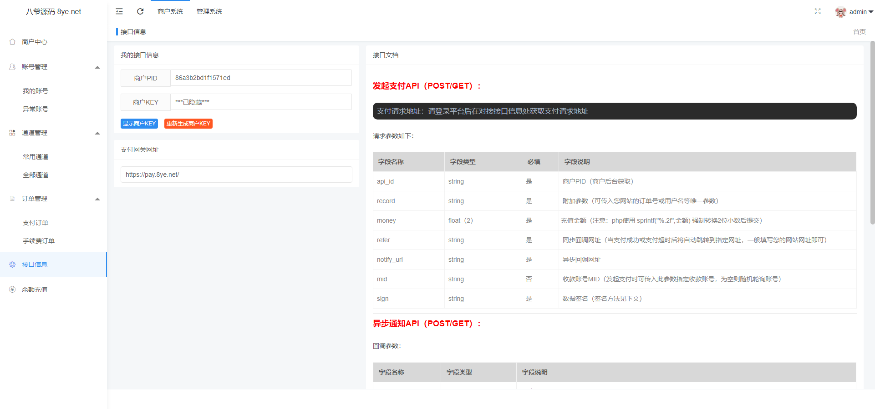Image resolution: width=875 pixels, height=409 pixels.
Task: Click the 通道管理 grid icon
Action: coord(12,132)
